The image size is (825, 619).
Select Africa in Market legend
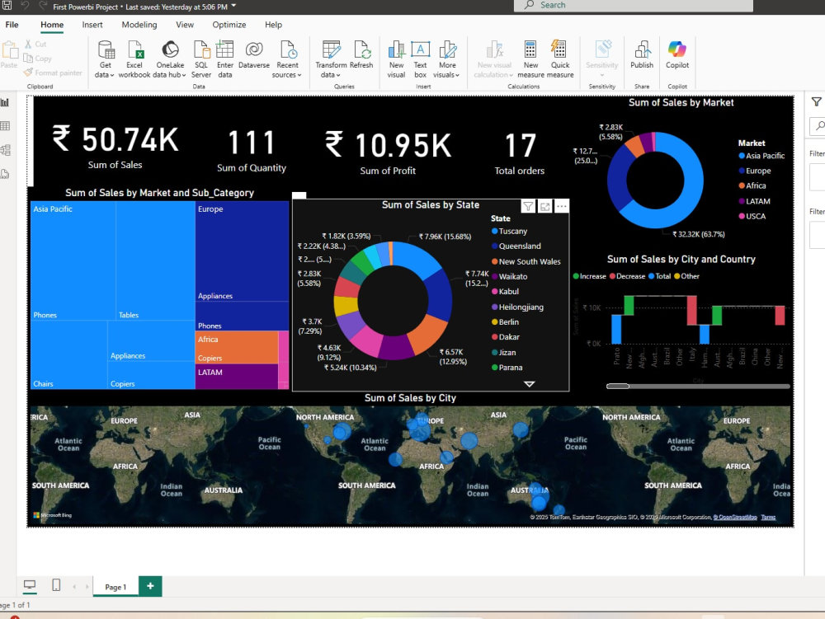coord(752,185)
